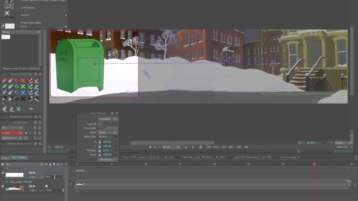Viewport: 358px width, 201px height.
Task: Switch to the Project tab
Action: click(5, 158)
